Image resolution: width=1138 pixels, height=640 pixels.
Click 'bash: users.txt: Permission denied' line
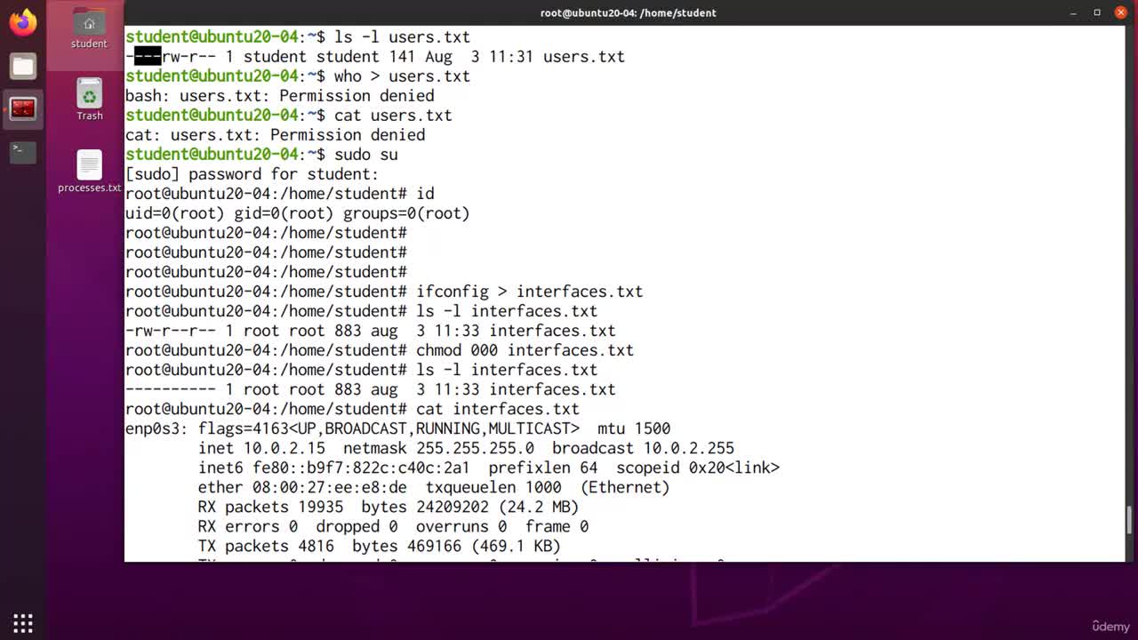coord(280,95)
